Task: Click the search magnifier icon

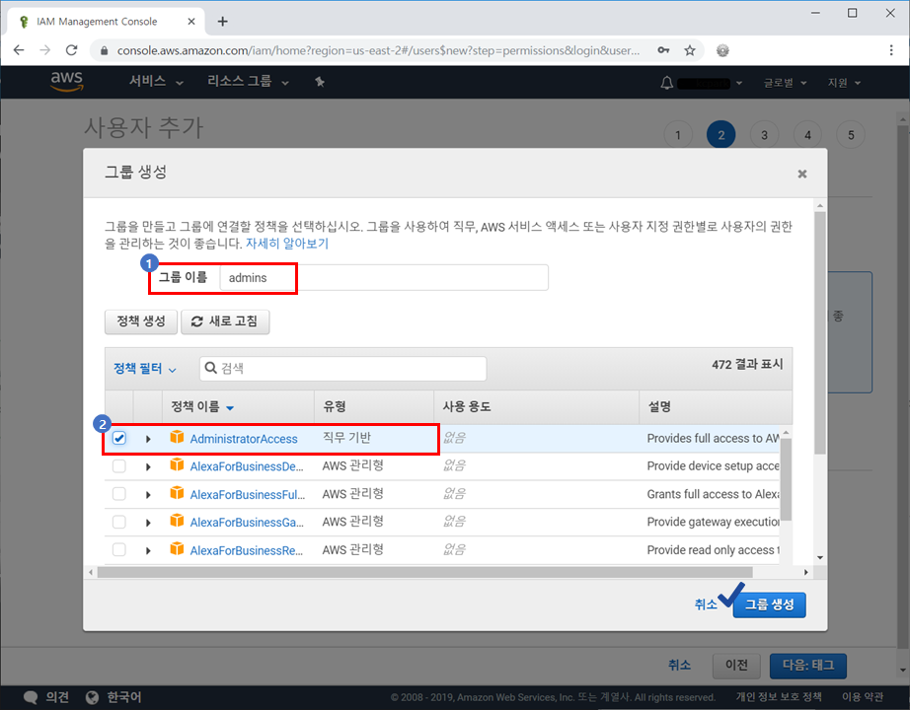Action: pyautogui.click(x=211, y=369)
